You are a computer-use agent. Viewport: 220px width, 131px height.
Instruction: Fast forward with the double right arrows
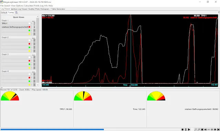215,130
